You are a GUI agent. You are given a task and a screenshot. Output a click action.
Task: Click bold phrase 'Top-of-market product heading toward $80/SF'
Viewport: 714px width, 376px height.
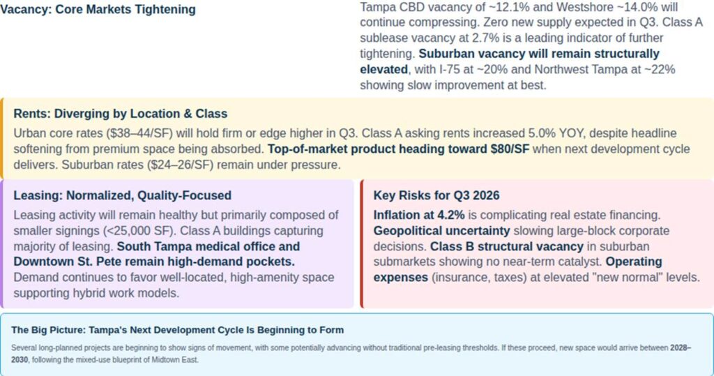coord(398,149)
